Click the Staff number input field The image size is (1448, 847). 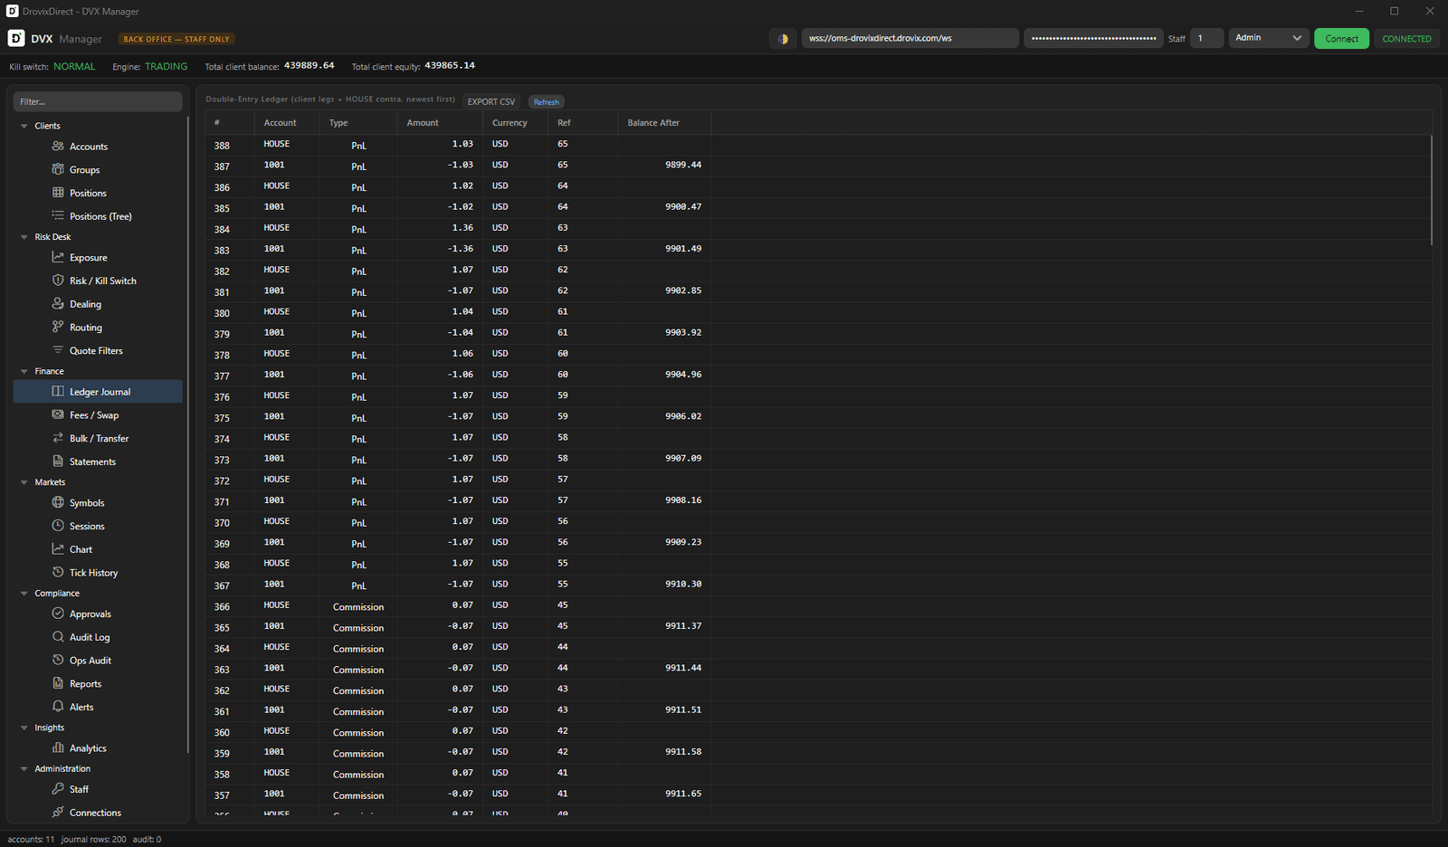tap(1207, 38)
